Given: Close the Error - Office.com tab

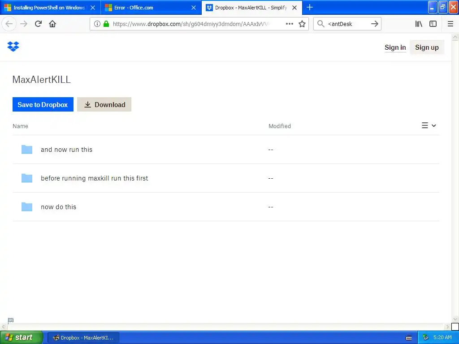Looking at the screenshot, I should tap(194, 8).
